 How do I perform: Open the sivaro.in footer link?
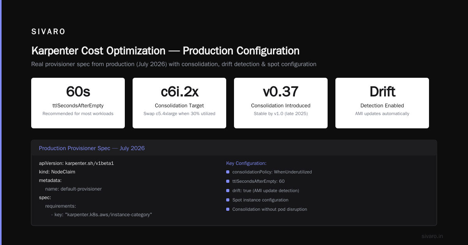coord(433,236)
